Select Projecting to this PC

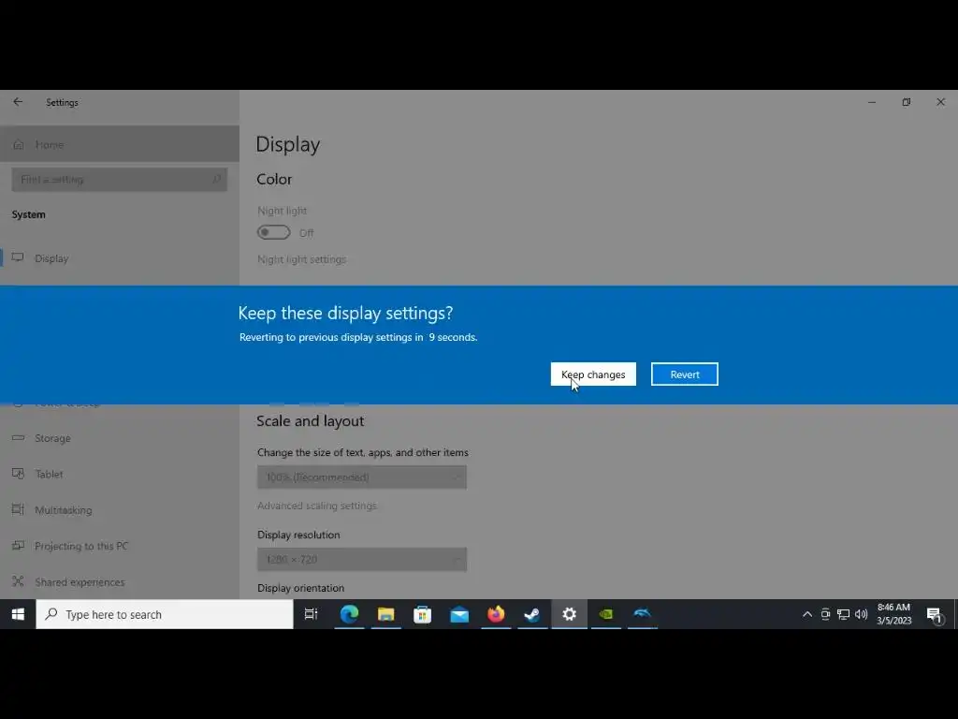coord(120,546)
